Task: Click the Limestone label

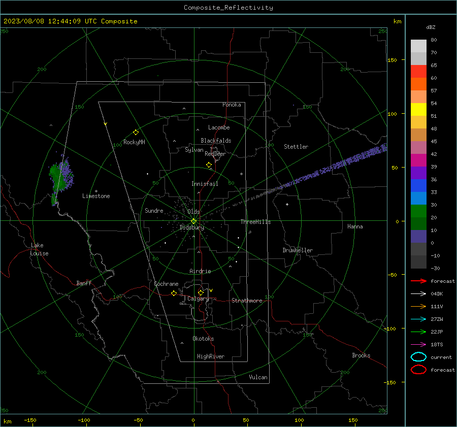Action: tap(96, 196)
